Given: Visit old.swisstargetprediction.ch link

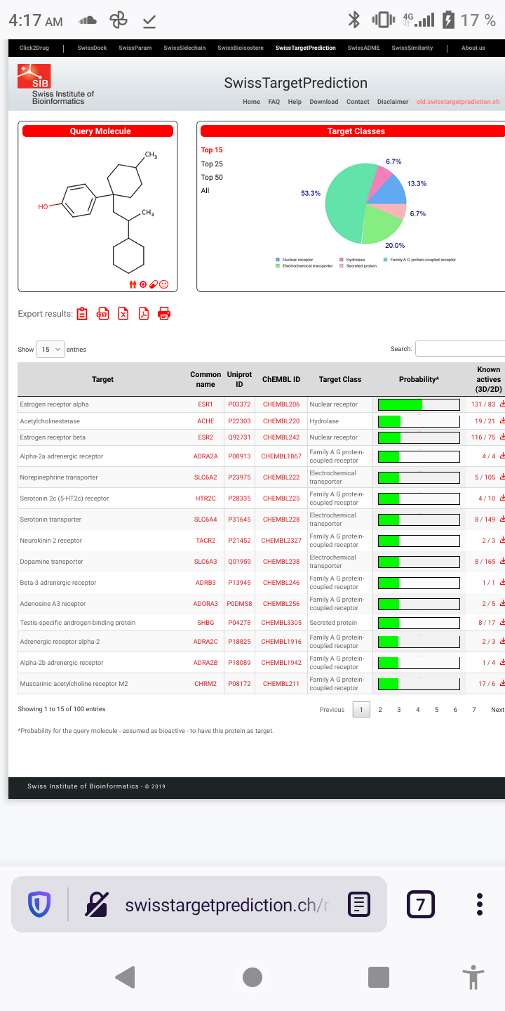Looking at the screenshot, I should coord(458,102).
